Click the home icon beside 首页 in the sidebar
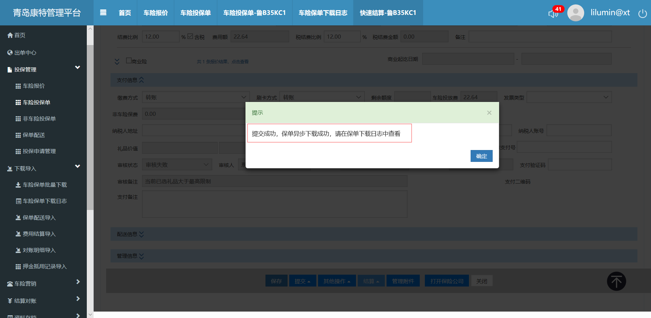 pyautogui.click(x=10, y=35)
